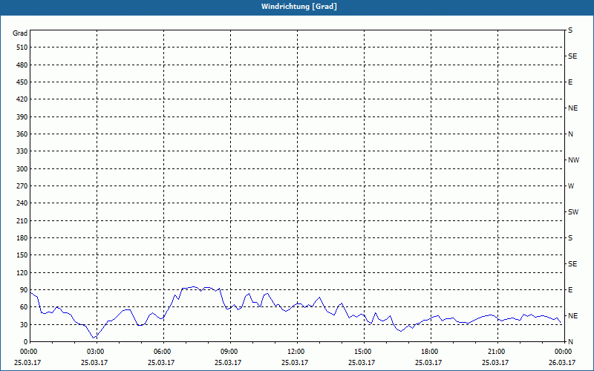The image size is (594, 371).
Task: Click the 330 degree axis label
Action: pos(22,151)
